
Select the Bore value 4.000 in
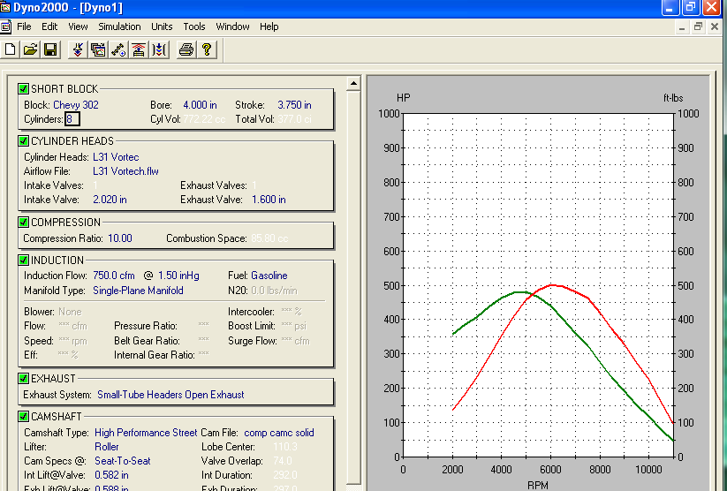coord(200,105)
